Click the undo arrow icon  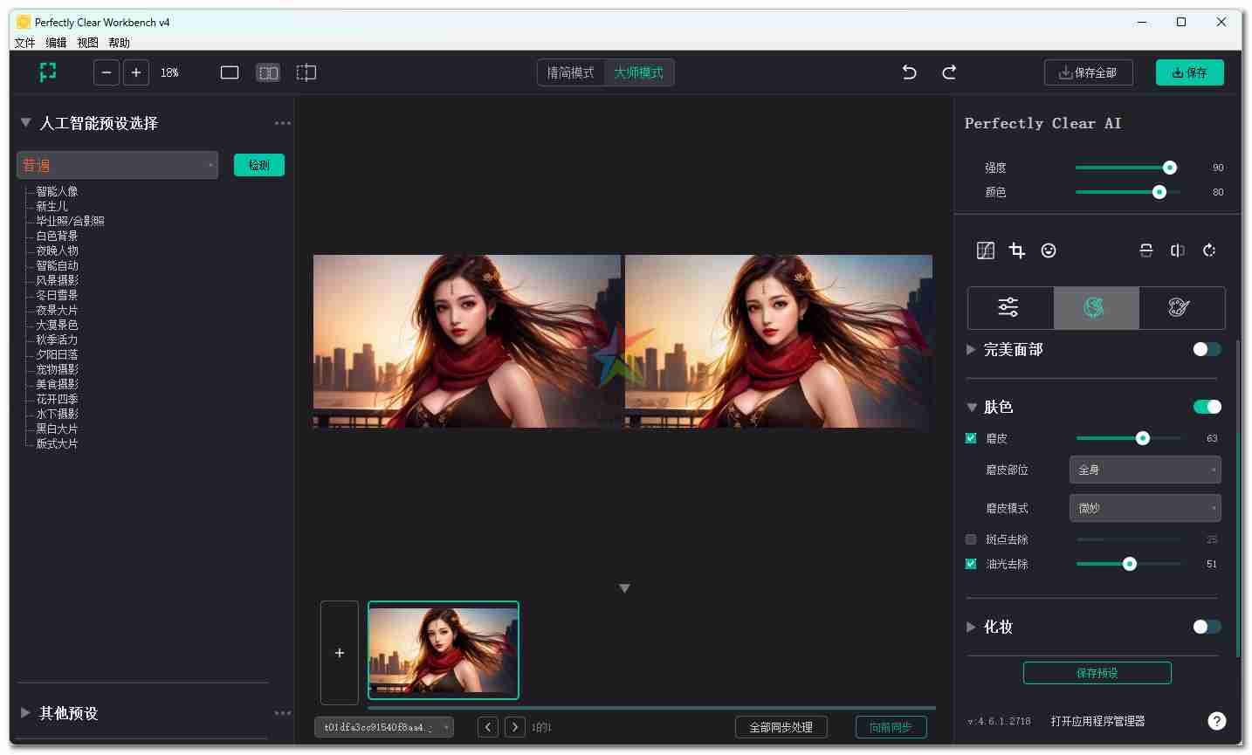click(909, 72)
